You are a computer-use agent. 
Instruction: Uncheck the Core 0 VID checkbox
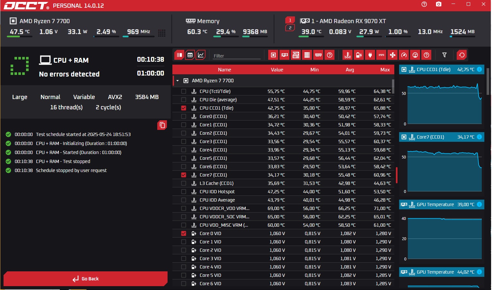184,233
